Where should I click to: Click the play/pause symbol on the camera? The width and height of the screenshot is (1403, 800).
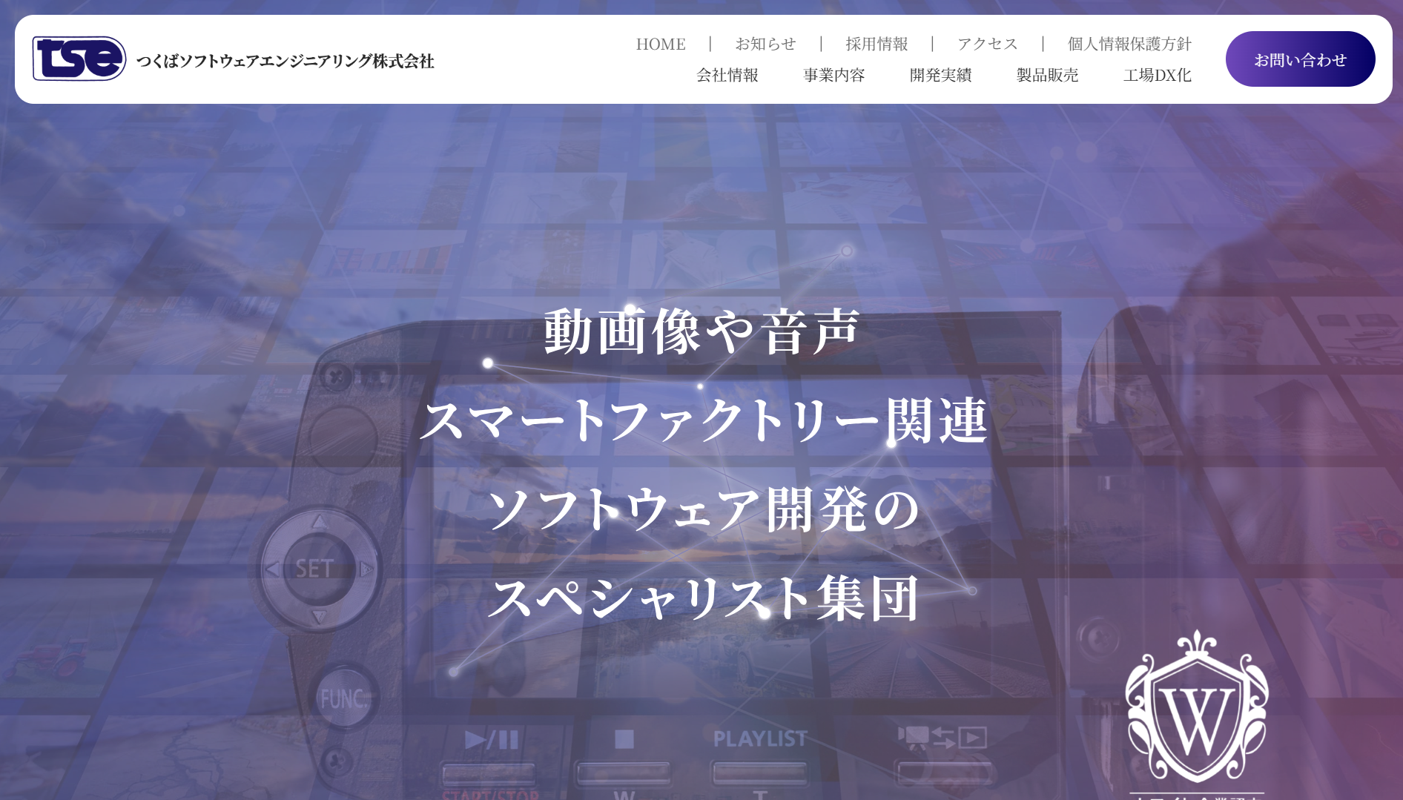coord(491,739)
